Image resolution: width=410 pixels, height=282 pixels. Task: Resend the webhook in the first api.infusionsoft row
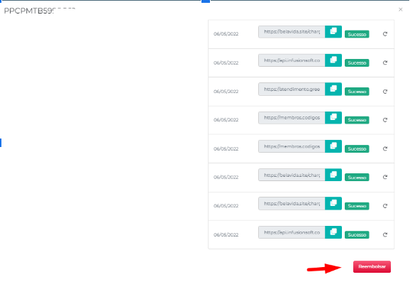coord(385,63)
